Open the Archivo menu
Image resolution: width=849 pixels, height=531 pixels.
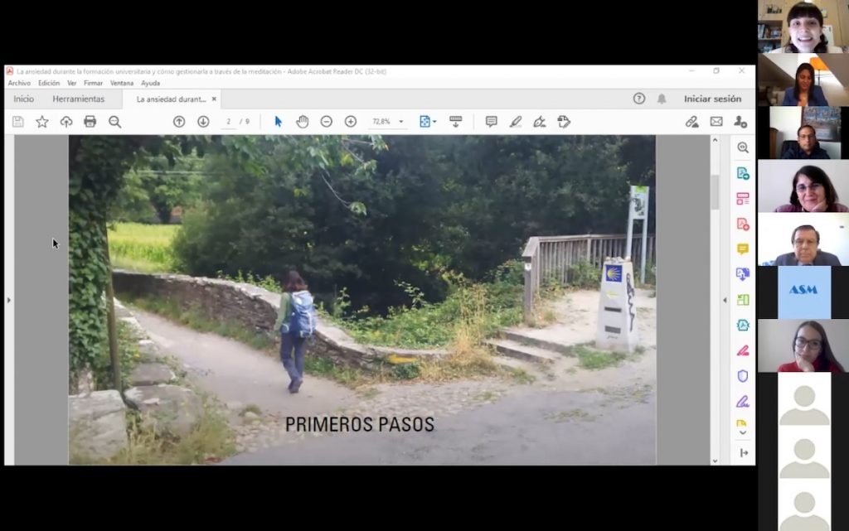coord(19,83)
